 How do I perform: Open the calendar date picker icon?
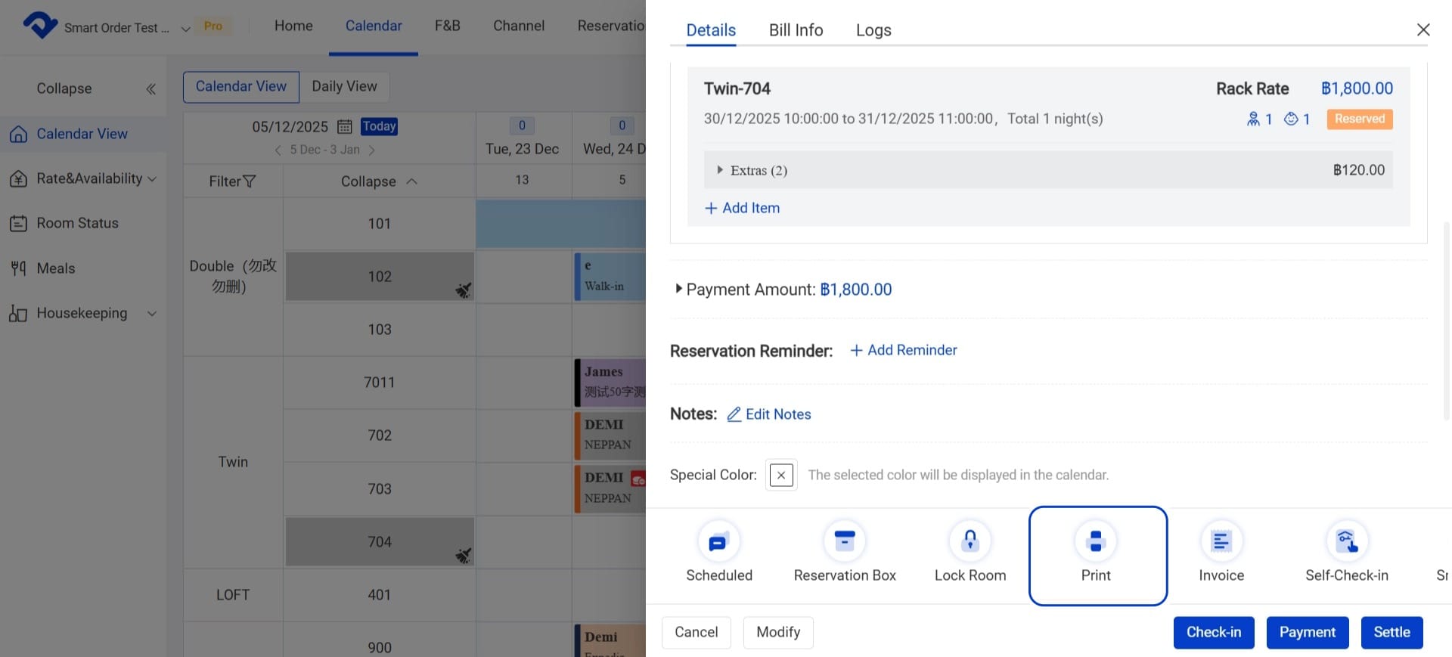pyautogui.click(x=344, y=126)
